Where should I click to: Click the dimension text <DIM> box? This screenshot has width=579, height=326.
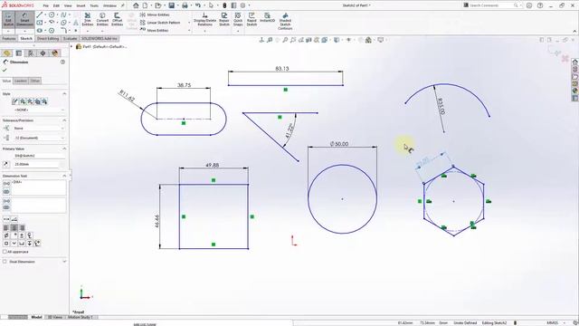39,187
